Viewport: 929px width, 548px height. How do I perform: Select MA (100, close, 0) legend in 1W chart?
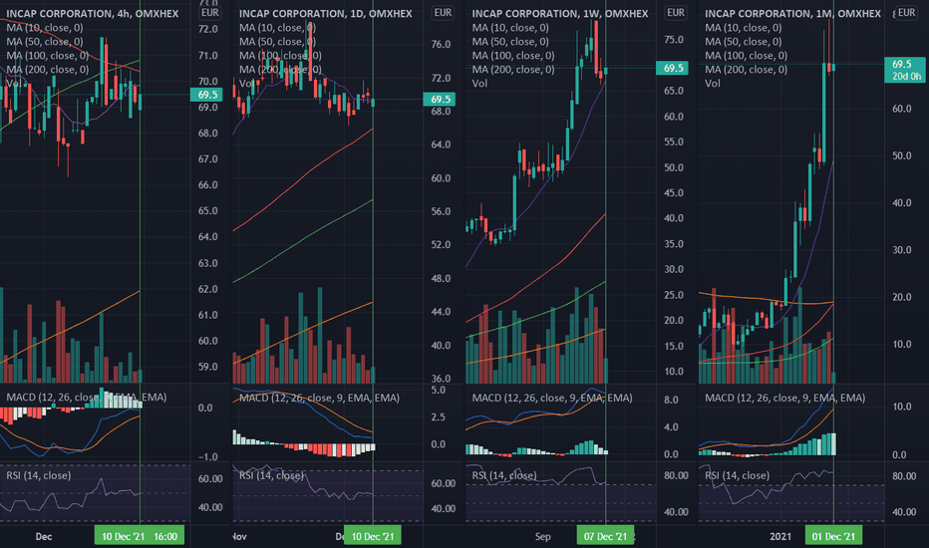coord(513,55)
